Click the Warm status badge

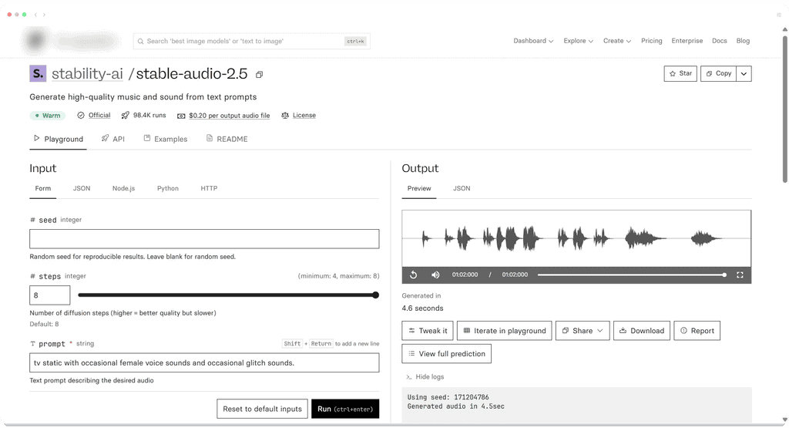click(48, 116)
